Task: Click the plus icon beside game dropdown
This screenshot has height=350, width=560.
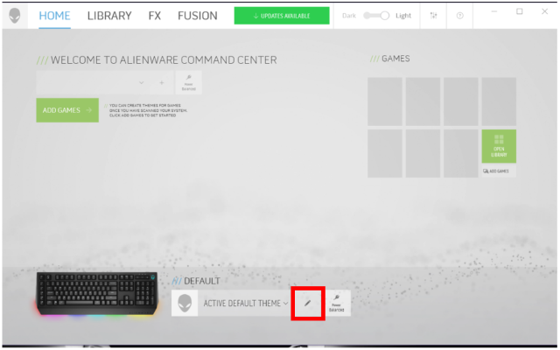Action: click(162, 82)
